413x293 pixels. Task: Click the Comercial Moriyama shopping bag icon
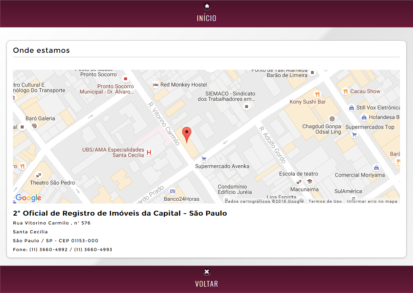click(376, 167)
